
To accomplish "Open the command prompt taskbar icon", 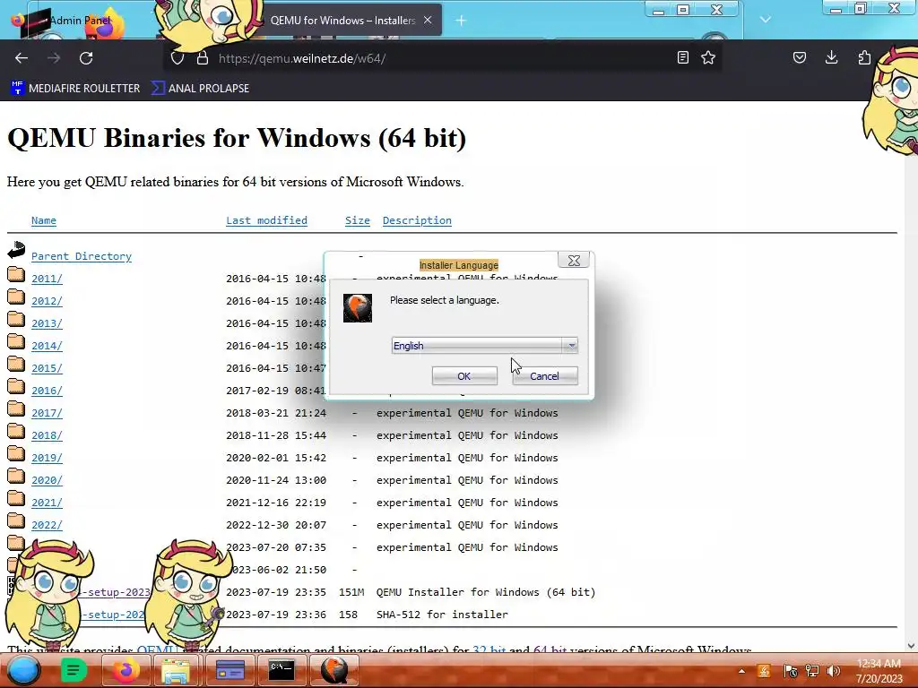I will pyautogui.click(x=281, y=670).
